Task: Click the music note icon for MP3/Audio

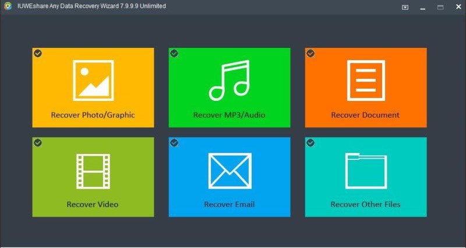Action: [x=229, y=81]
